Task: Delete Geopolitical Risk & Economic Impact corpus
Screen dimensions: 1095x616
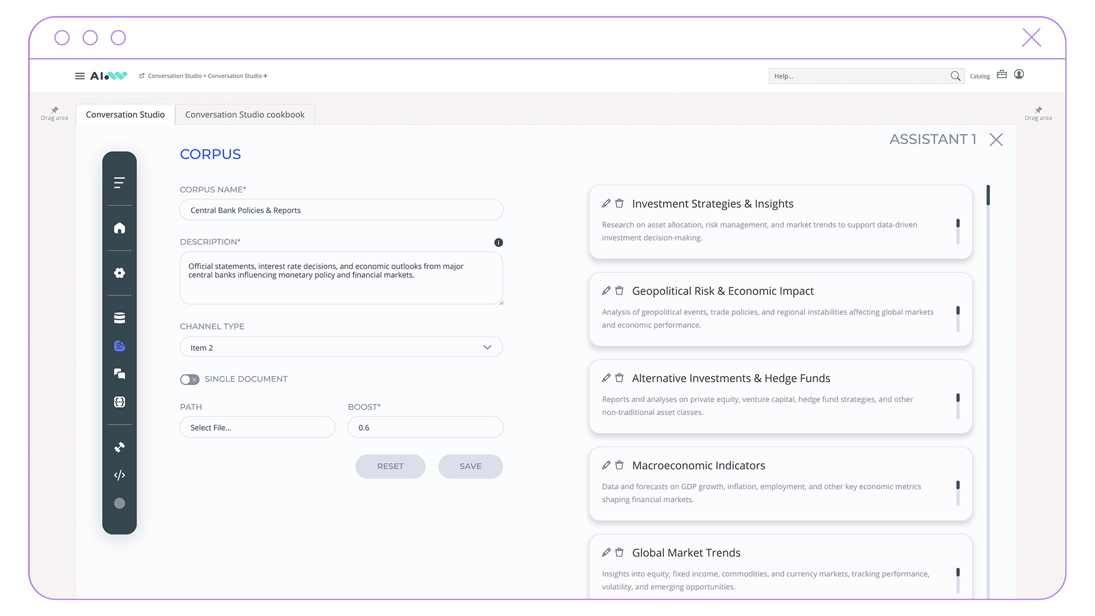Action: (619, 291)
